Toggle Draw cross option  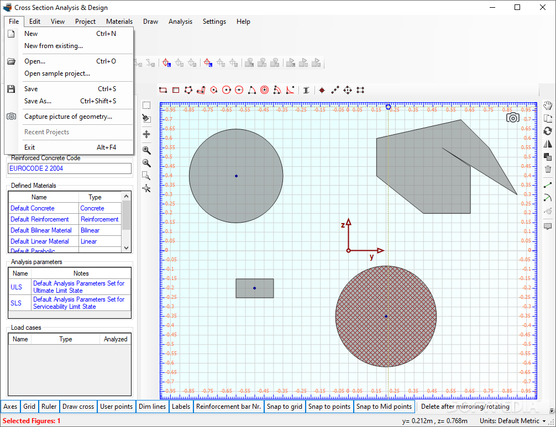tap(78, 407)
